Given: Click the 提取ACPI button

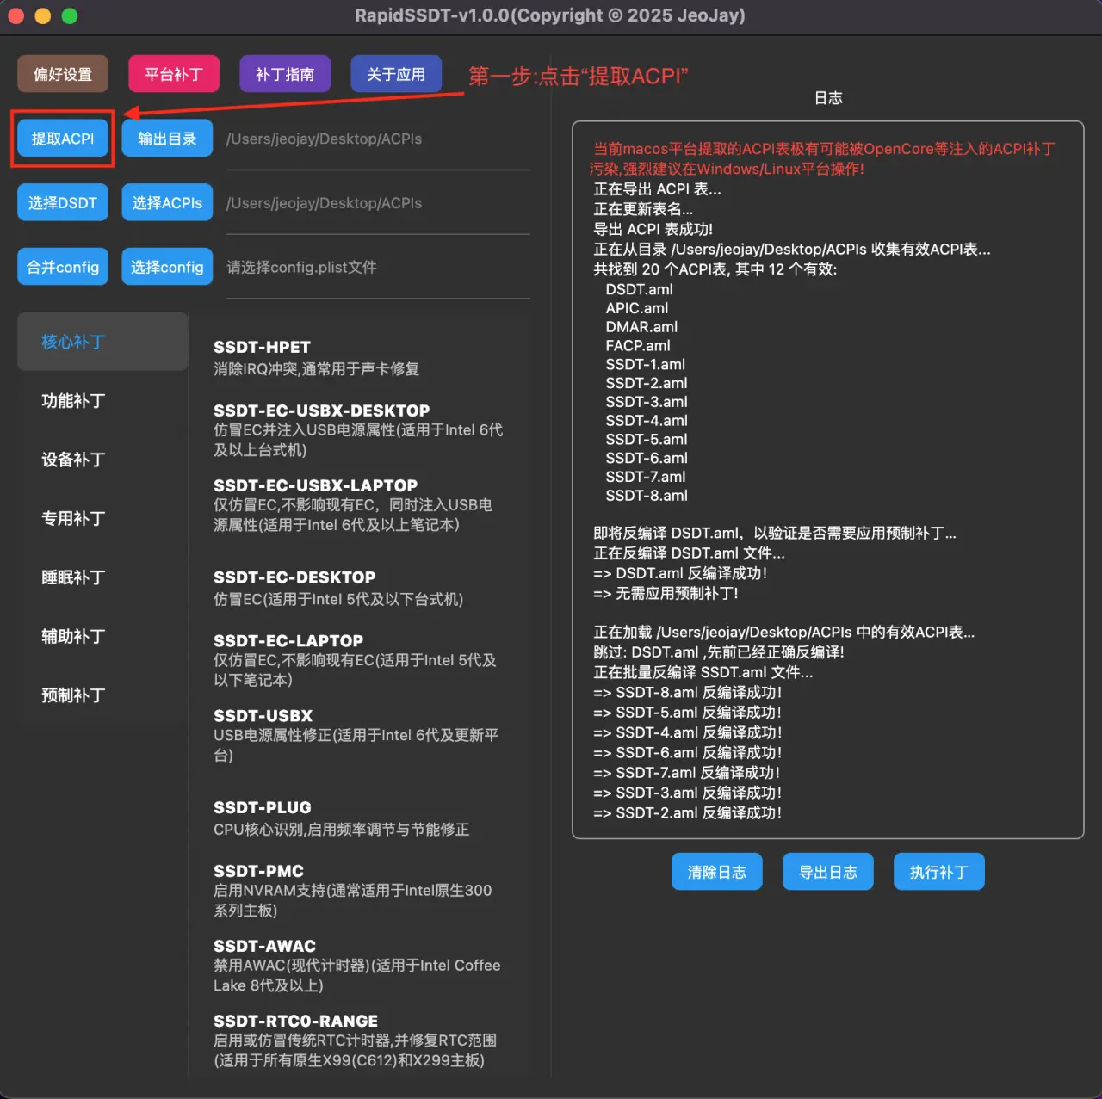Looking at the screenshot, I should point(63,139).
